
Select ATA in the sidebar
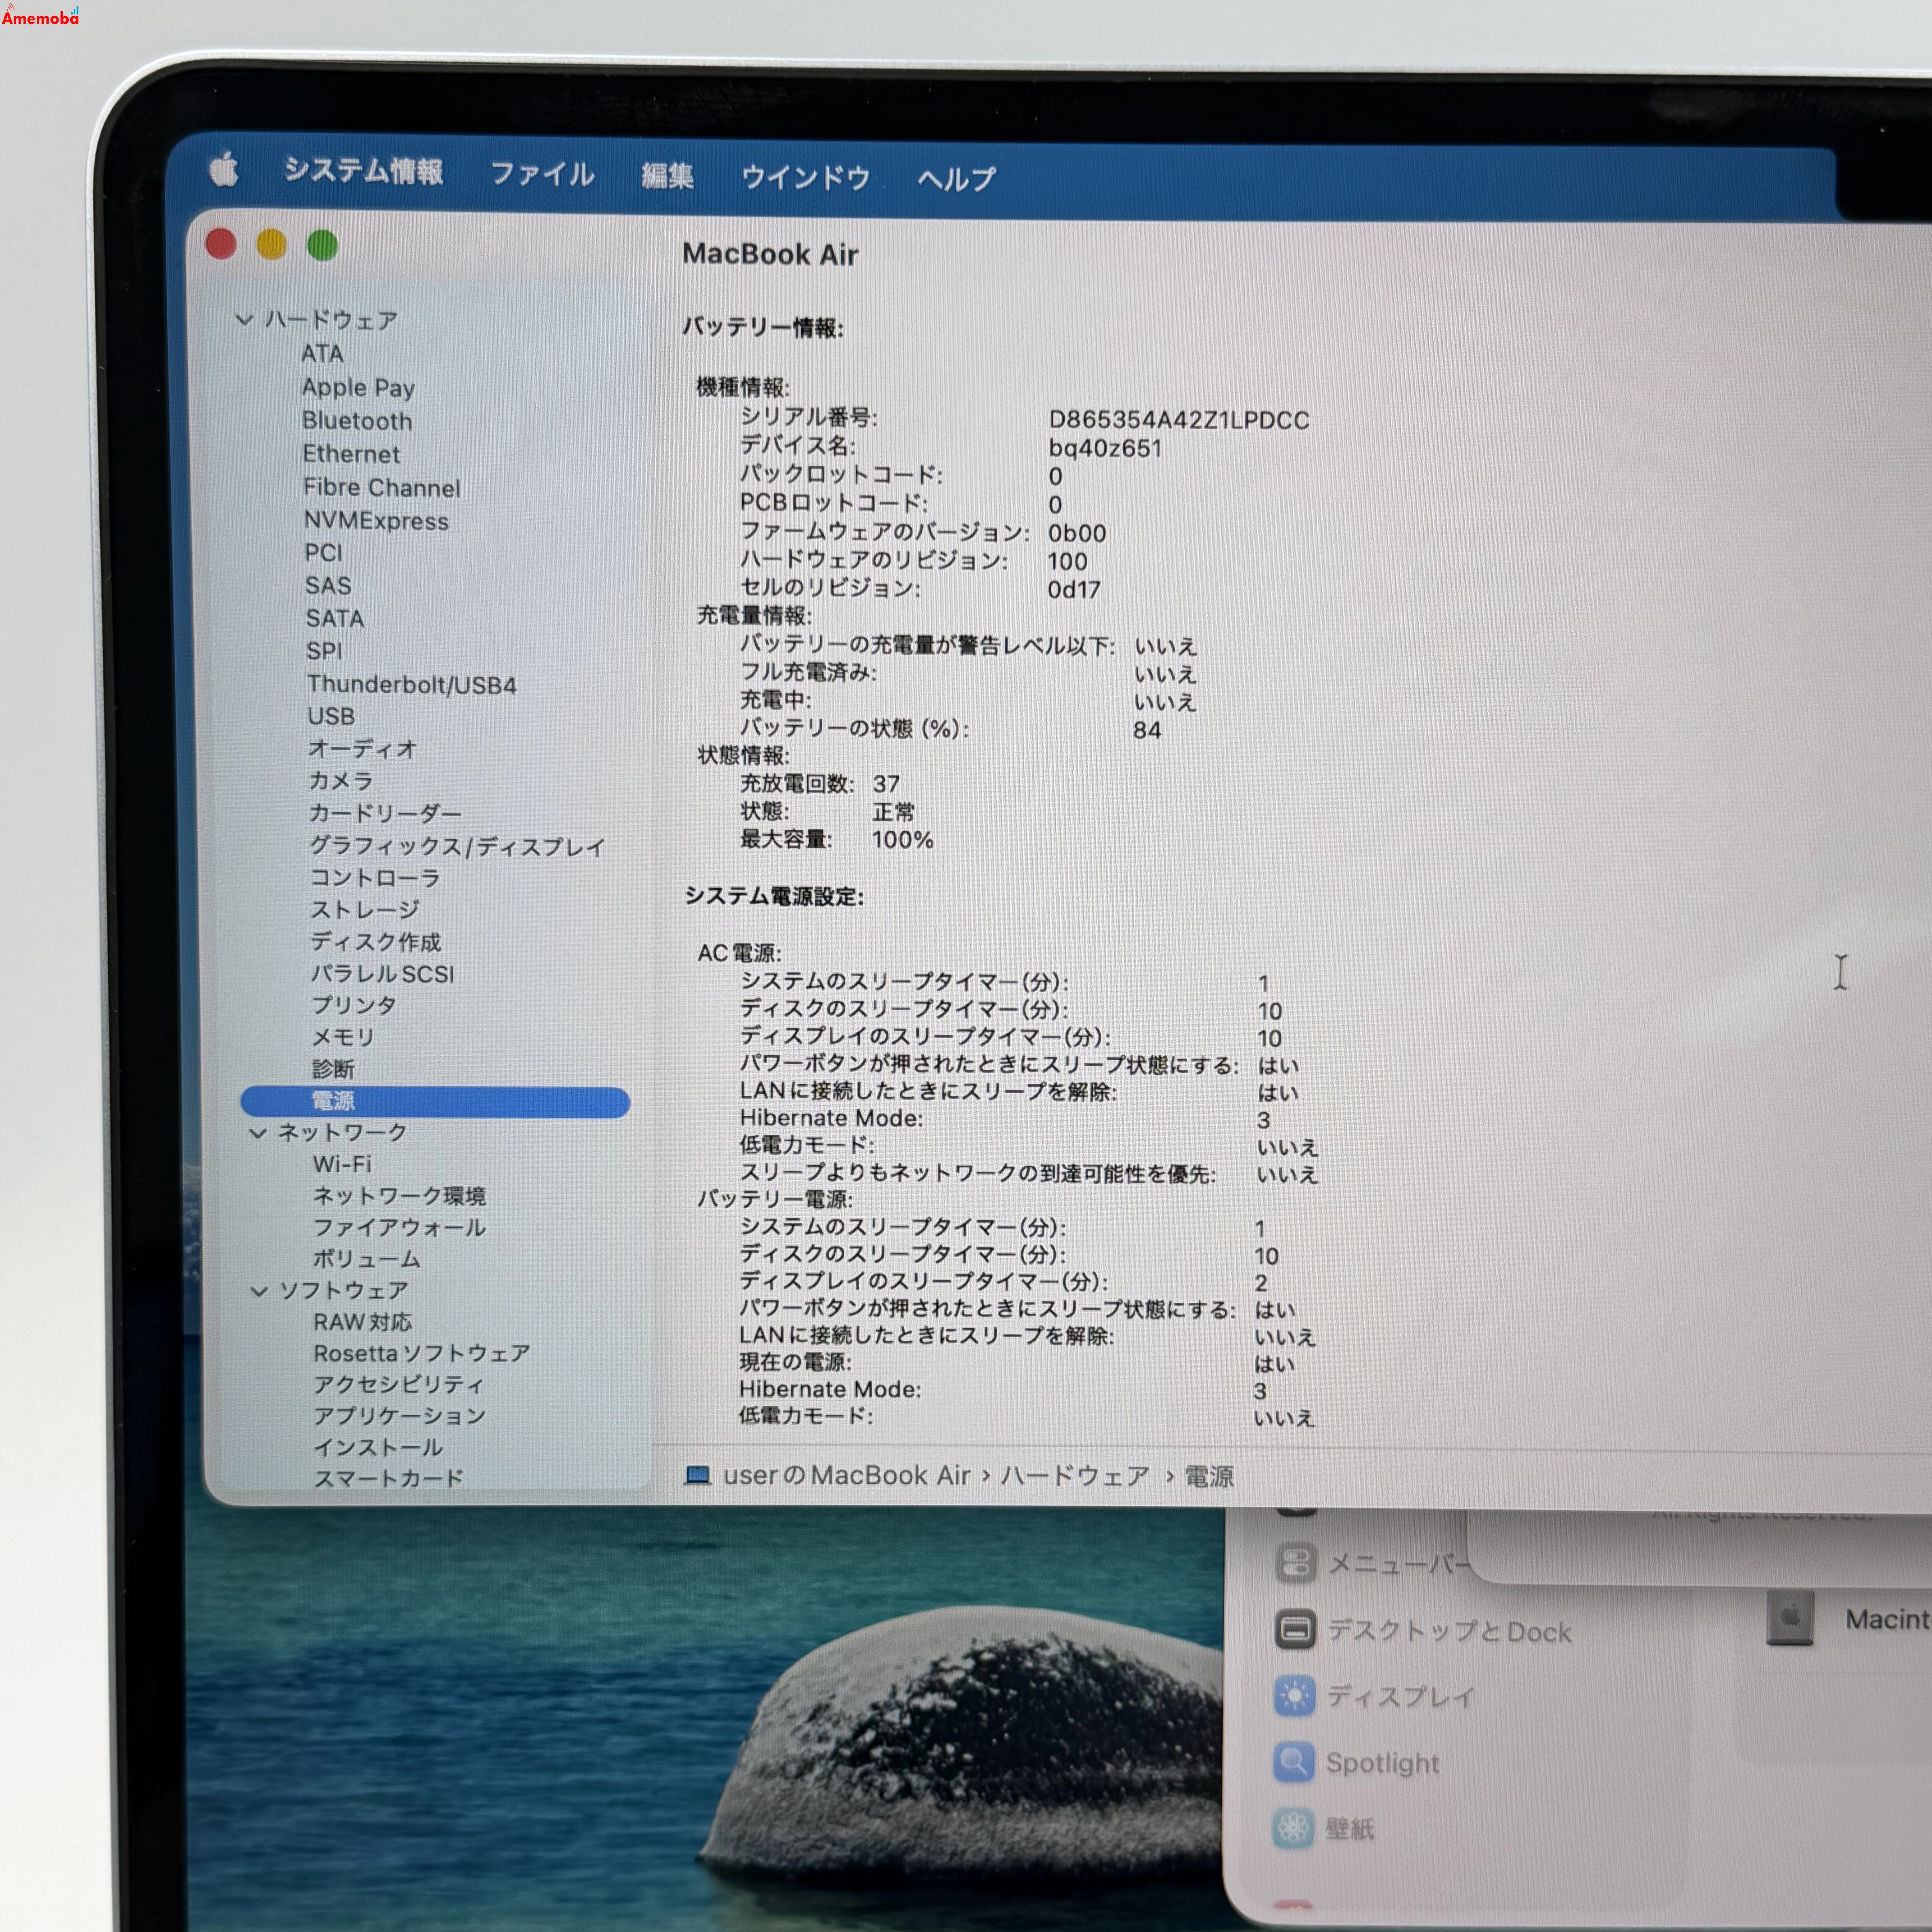(322, 354)
